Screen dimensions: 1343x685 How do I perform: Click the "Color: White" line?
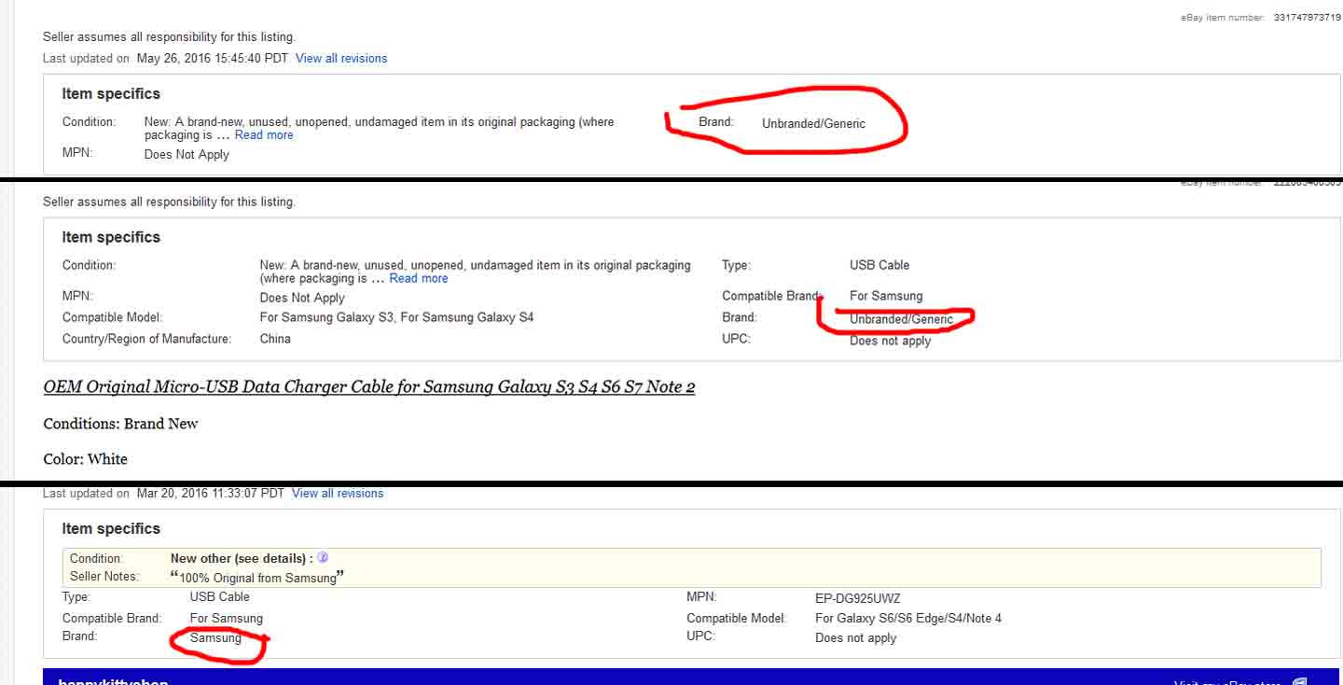(x=86, y=459)
